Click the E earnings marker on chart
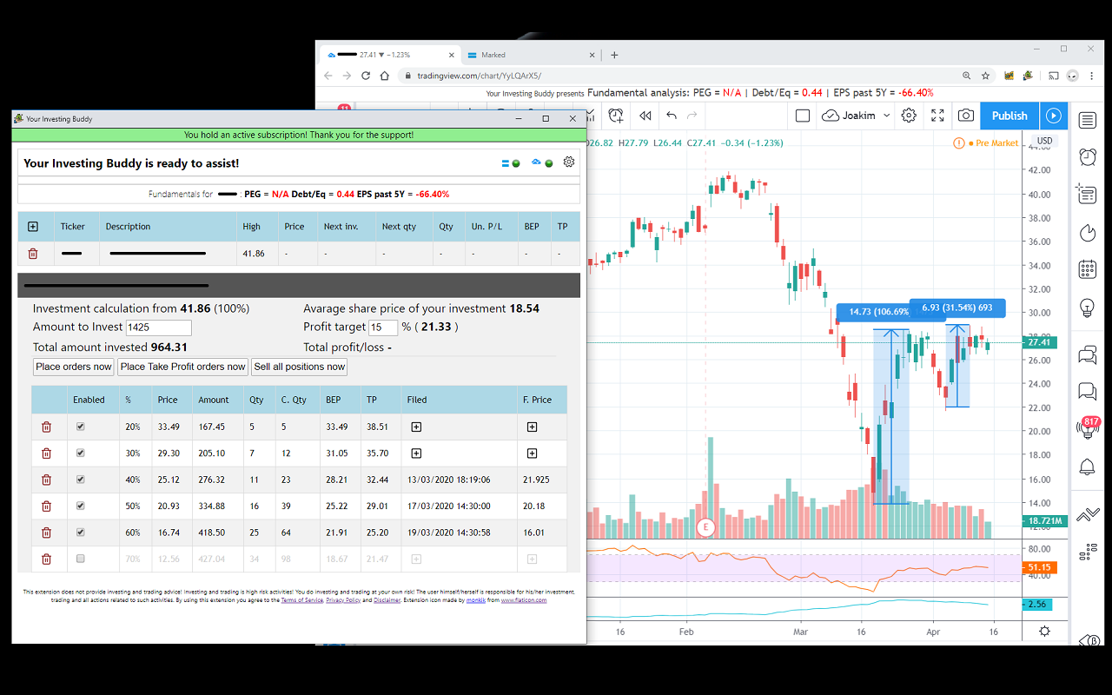This screenshot has height=695, width=1112. click(705, 527)
